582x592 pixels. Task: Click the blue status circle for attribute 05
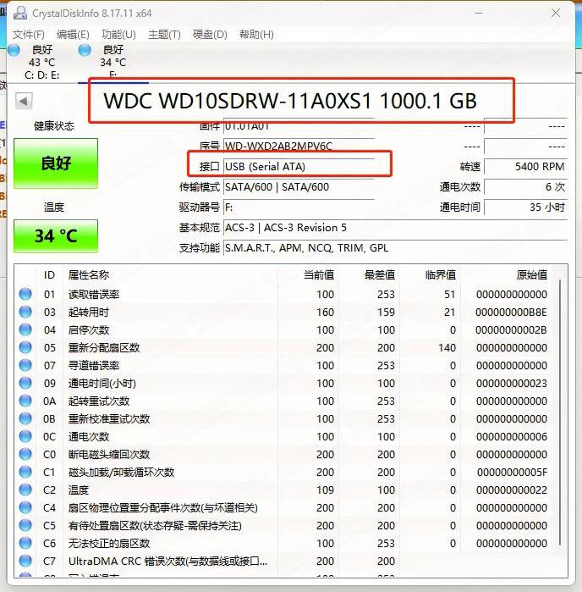pos(26,348)
